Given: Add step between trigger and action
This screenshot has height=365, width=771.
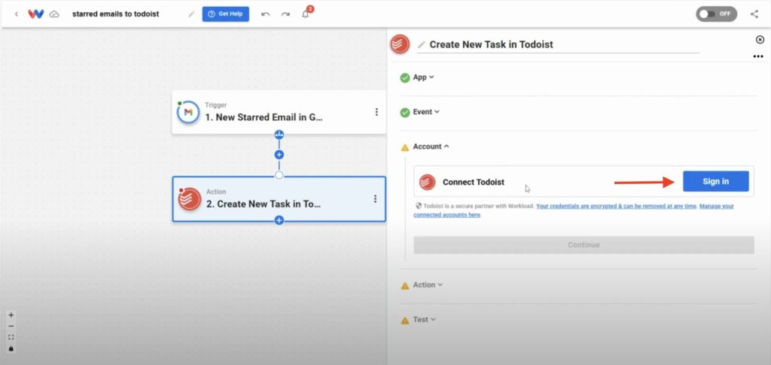Looking at the screenshot, I should (x=279, y=155).
